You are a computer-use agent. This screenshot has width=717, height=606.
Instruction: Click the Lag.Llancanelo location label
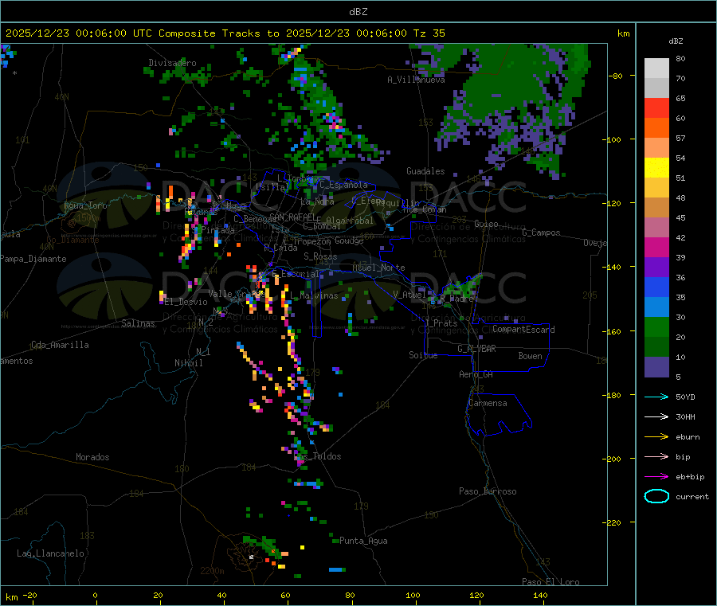[51, 553]
